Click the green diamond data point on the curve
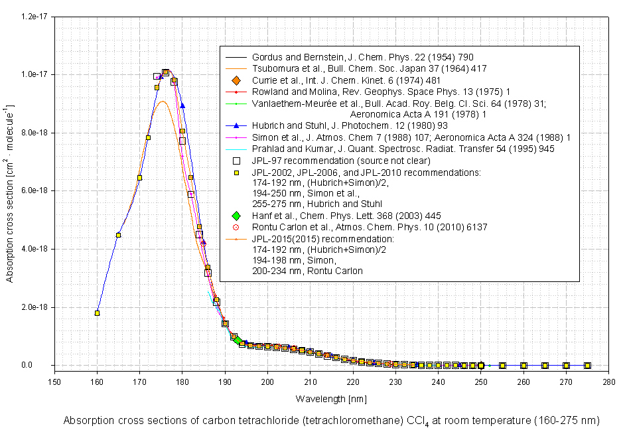Screen dimensions: 625x432 [238, 340]
